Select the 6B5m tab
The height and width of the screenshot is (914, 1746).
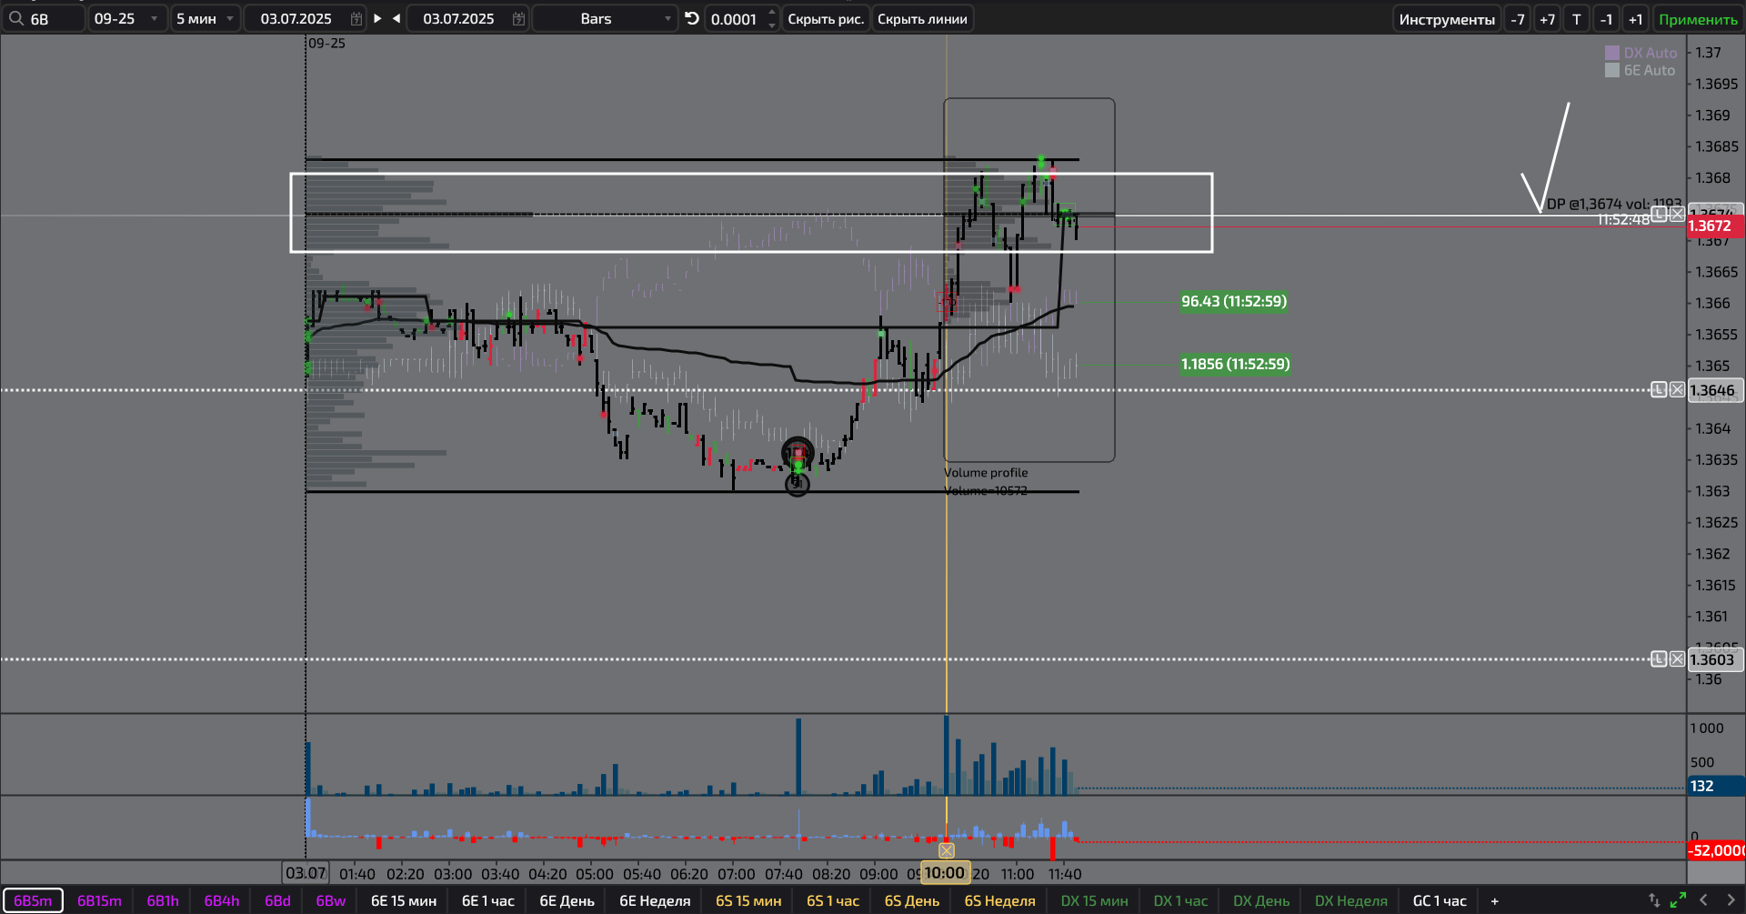pyautogui.click(x=33, y=900)
